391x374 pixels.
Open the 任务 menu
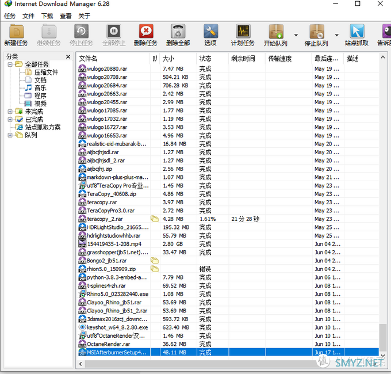click(10, 16)
